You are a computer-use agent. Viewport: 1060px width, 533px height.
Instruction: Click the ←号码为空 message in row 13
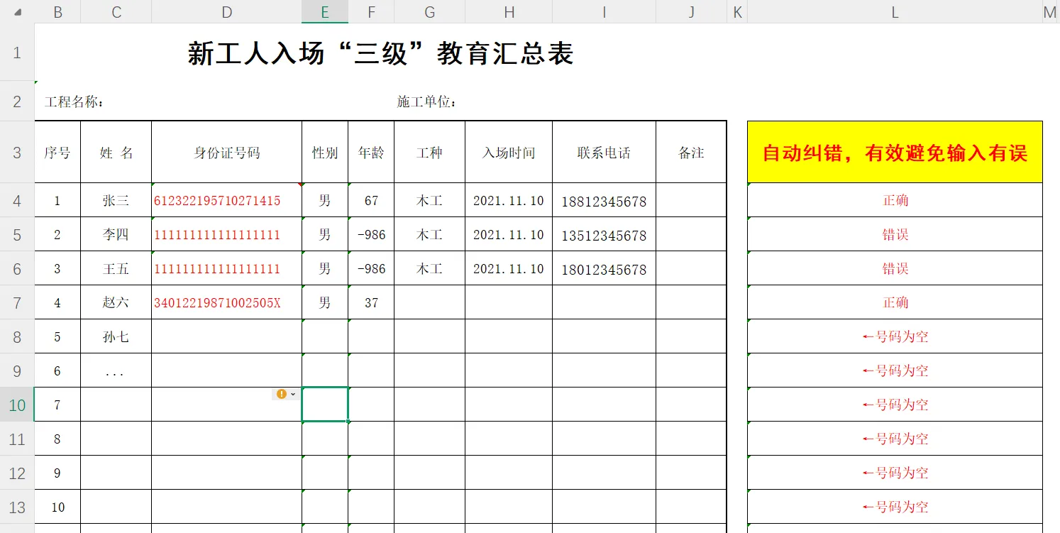pyautogui.click(x=895, y=507)
